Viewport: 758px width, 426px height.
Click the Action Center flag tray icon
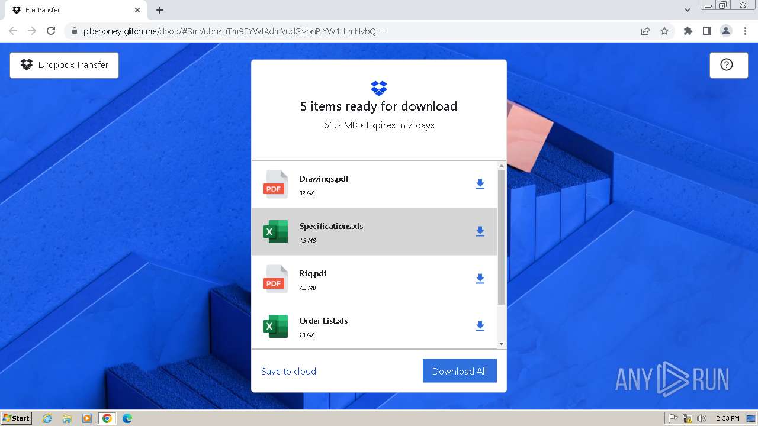tap(673, 418)
